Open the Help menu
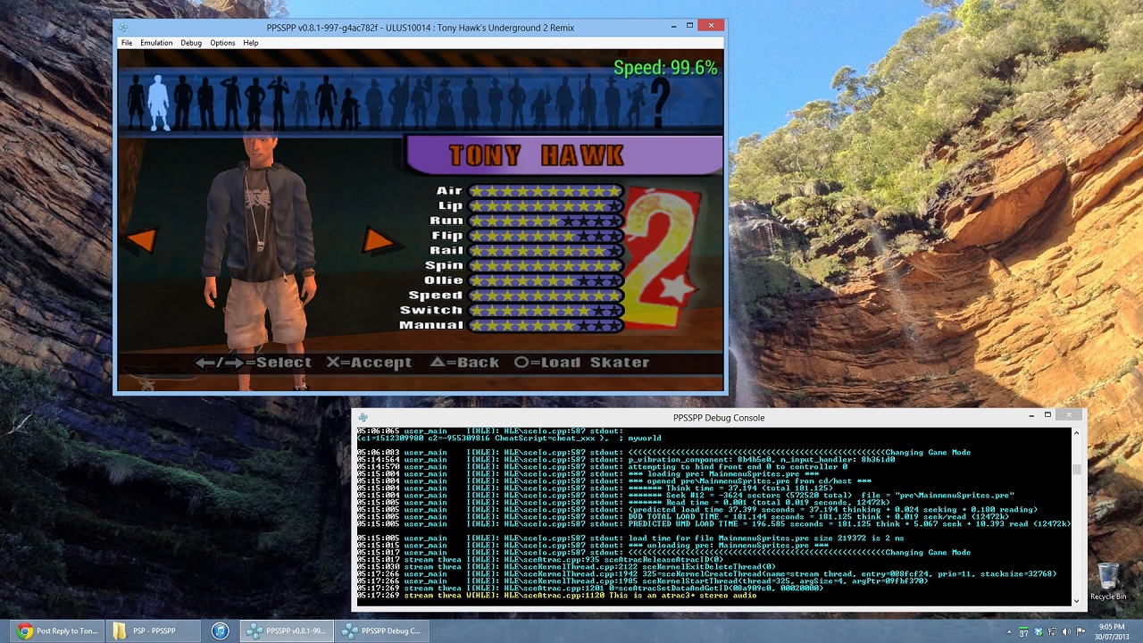This screenshot has height=643, width=1143. [x=251, y=43]
